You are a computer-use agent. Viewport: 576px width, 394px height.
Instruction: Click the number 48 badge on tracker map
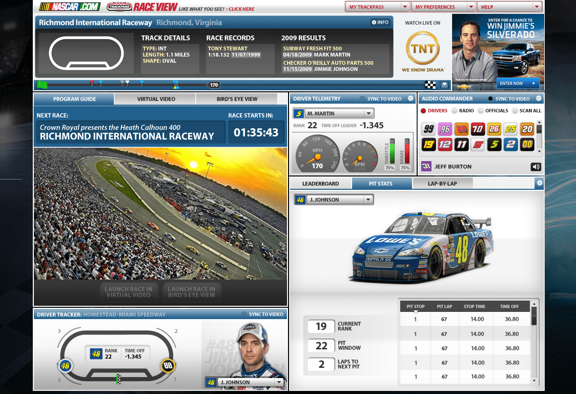(x=66, y=366)
